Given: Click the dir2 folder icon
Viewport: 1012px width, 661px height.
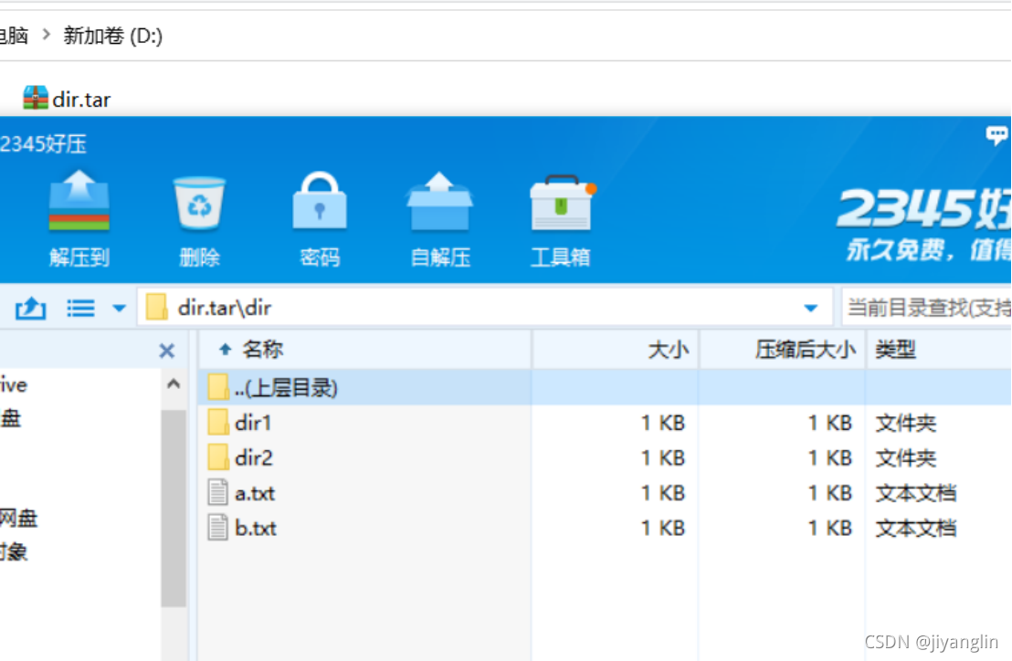Looking at the screenshot, I should point(218,458).
